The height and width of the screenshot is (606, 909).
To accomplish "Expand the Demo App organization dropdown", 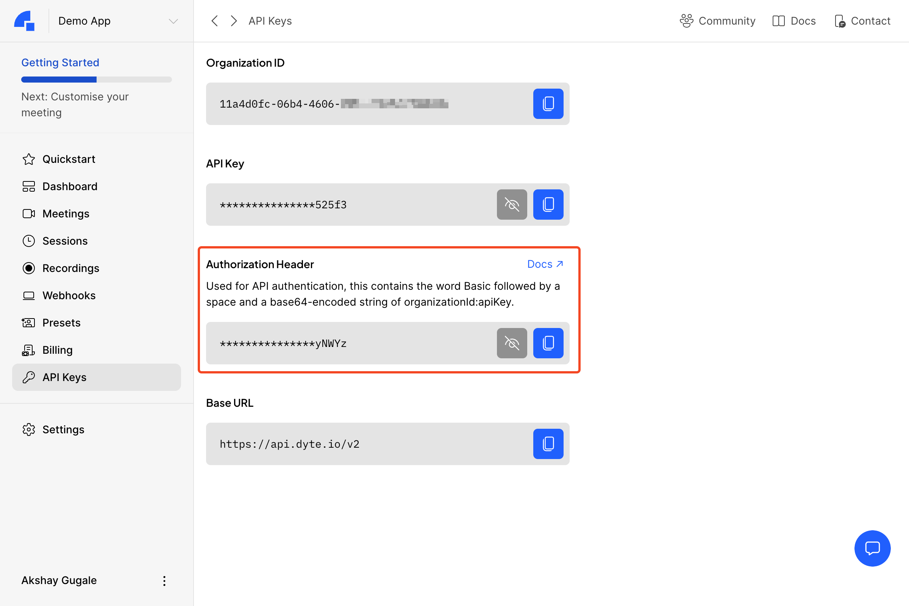I will click(x=173, y=21).
